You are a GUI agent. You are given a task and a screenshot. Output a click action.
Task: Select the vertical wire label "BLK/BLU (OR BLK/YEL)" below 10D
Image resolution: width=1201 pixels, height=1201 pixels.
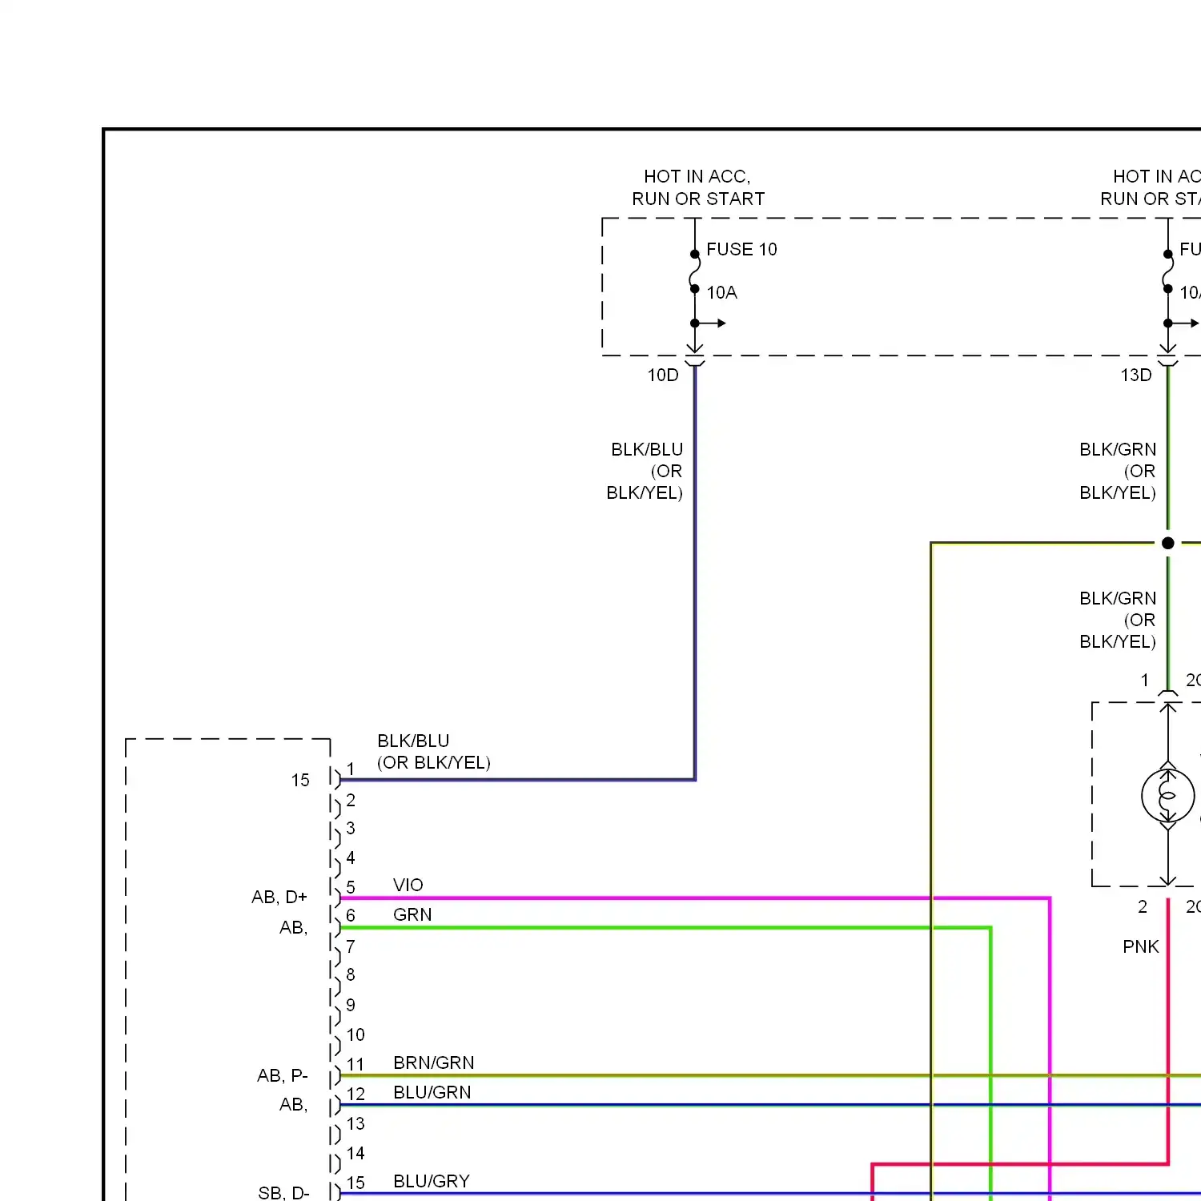645,471
